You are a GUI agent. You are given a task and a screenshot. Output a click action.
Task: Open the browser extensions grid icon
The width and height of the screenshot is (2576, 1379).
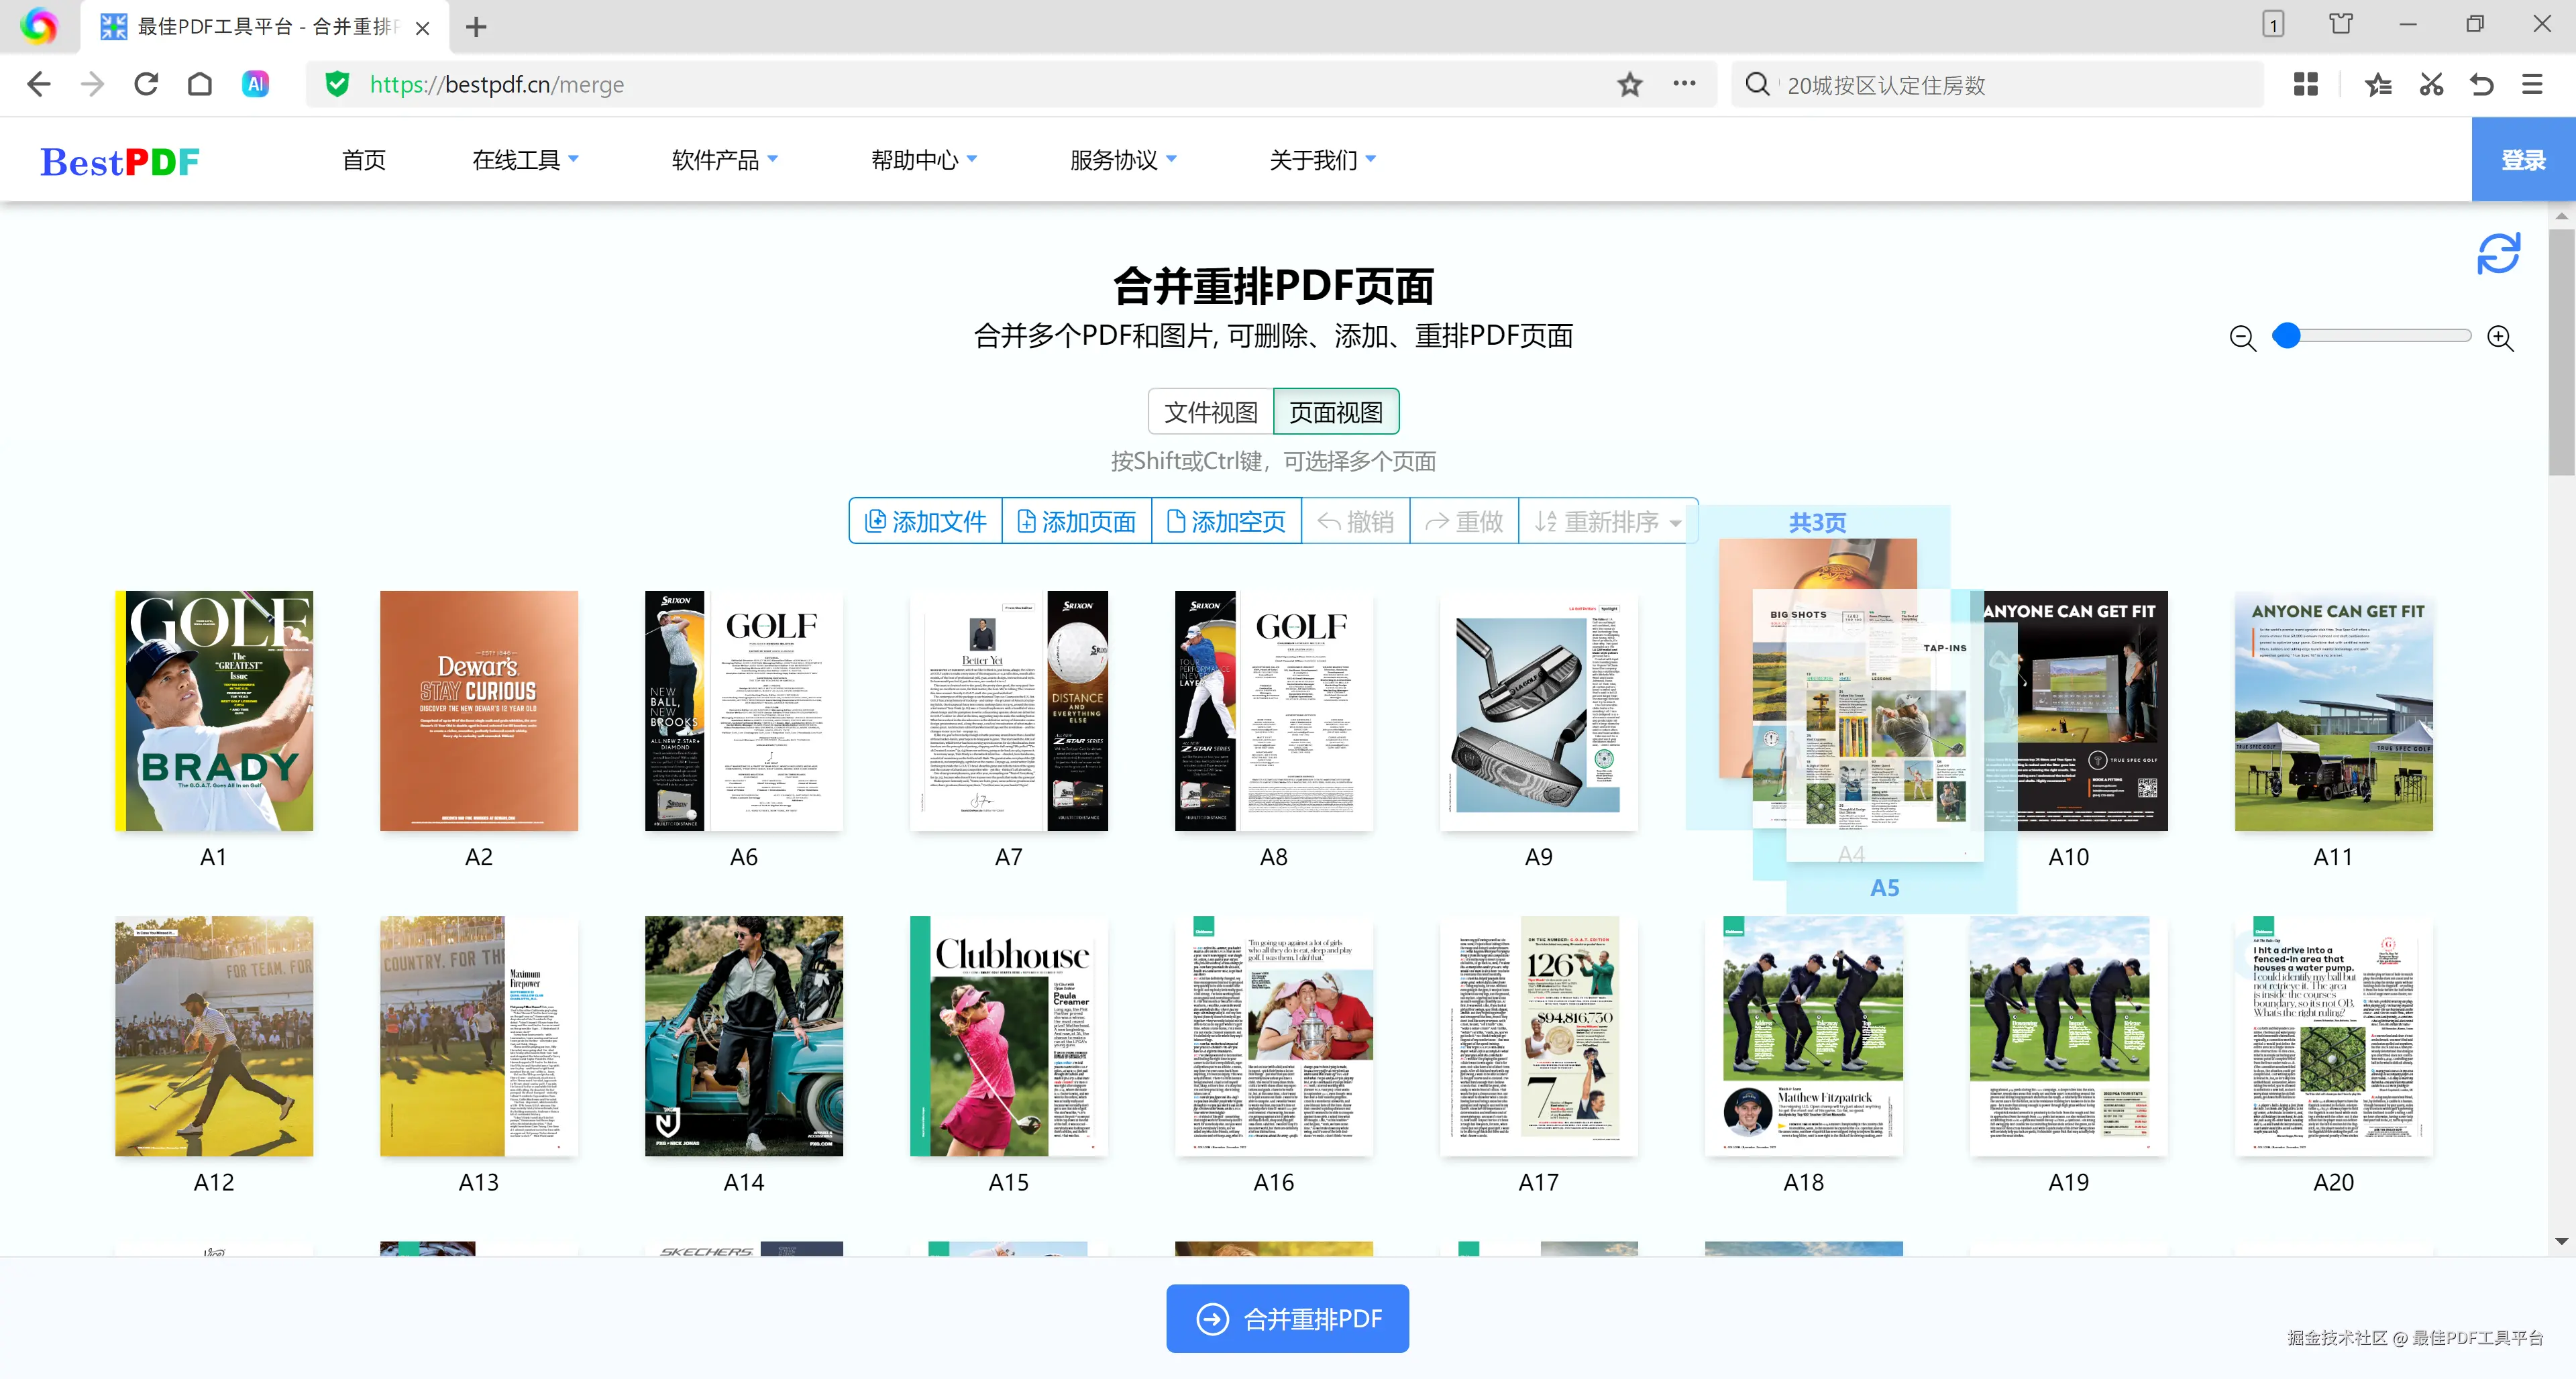point(2305,84)
